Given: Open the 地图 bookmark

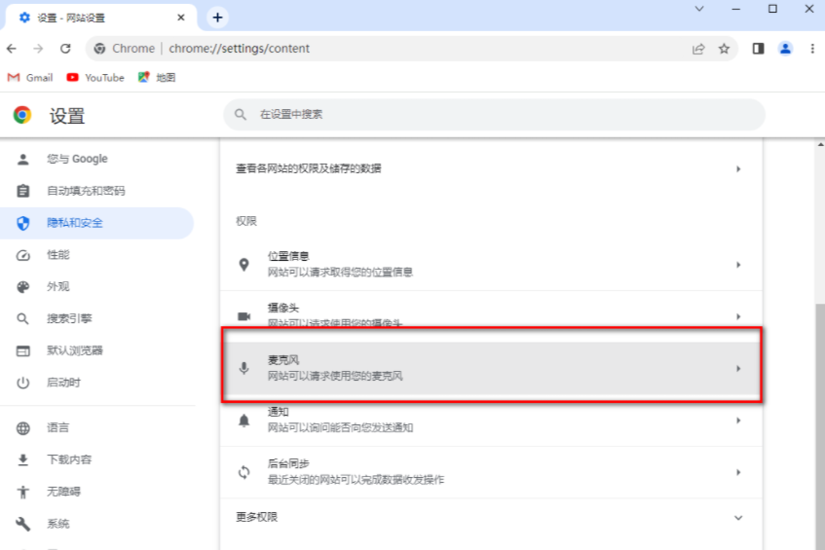Looking at the screenshot, I should [x=156, y=78].
